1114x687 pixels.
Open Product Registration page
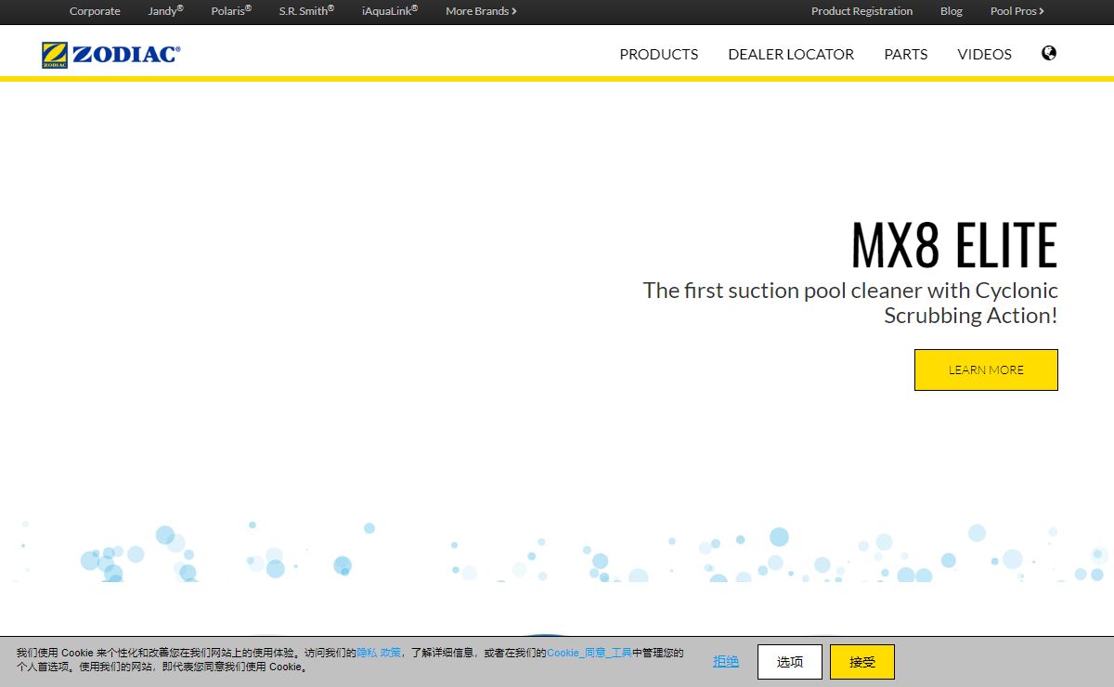(x=861, y=11)
